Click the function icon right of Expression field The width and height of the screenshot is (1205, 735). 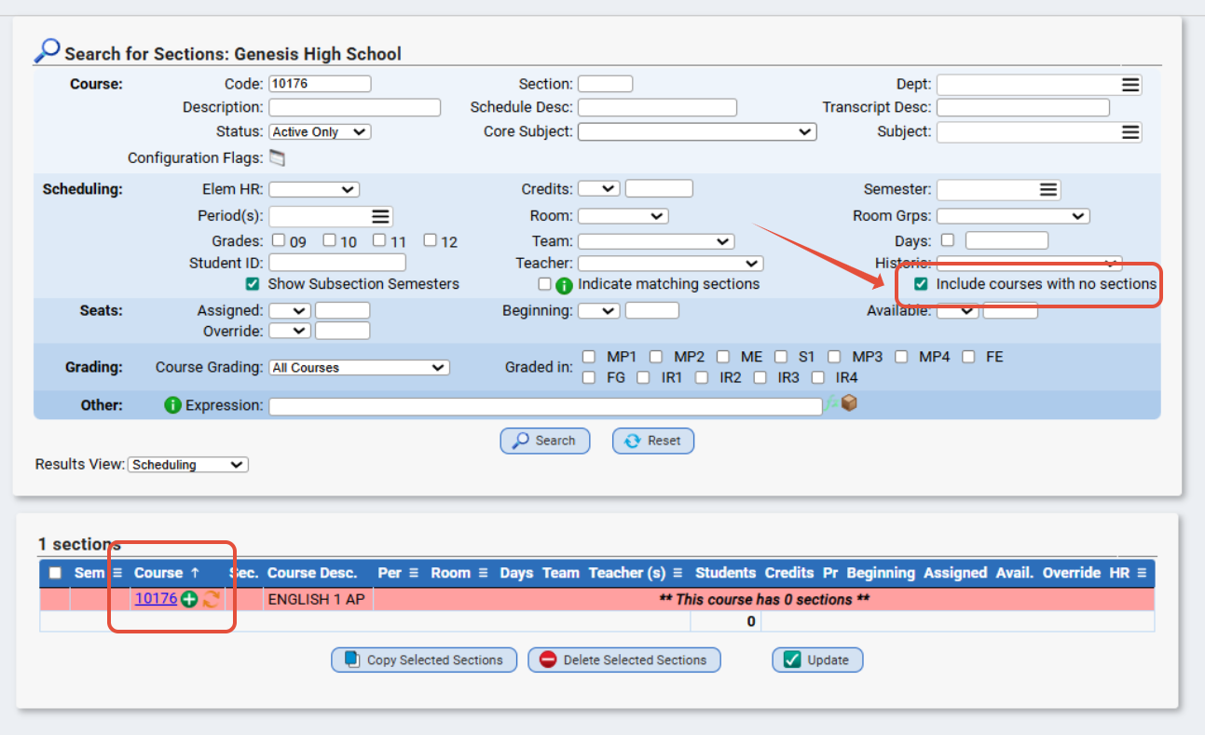click(831, 403)
